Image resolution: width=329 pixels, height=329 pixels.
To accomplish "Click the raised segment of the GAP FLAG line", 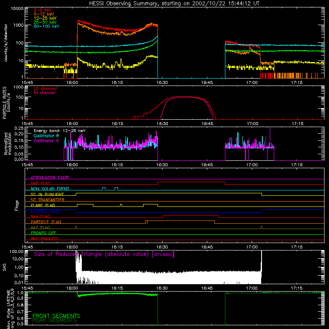I will point(191,182).
